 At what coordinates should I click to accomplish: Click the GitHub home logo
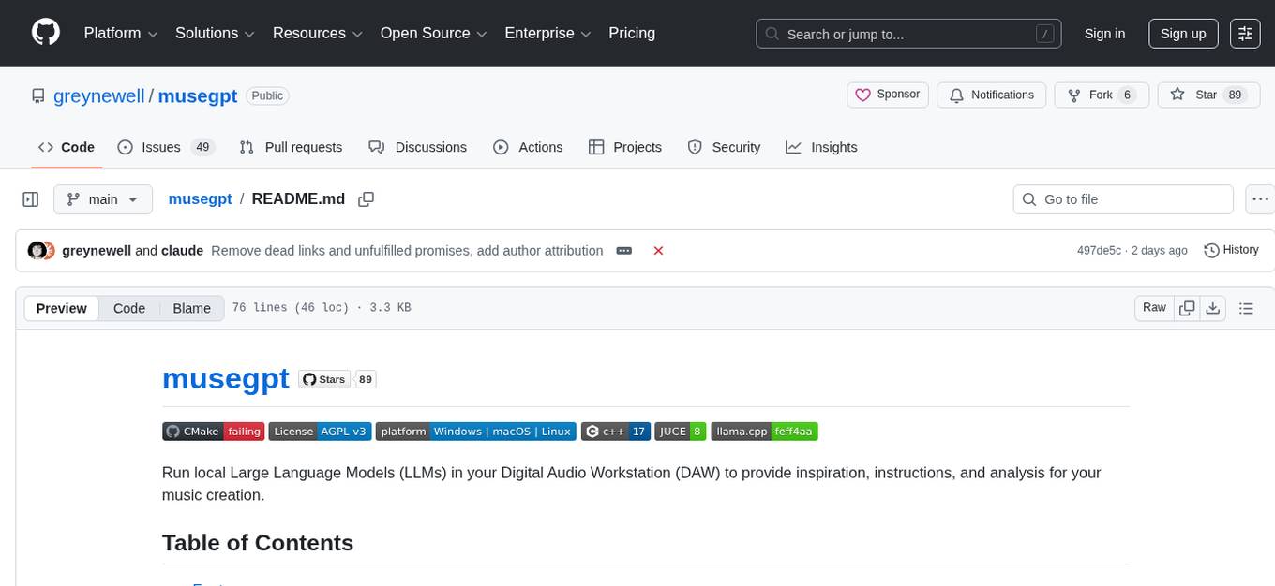pos(45,33)
